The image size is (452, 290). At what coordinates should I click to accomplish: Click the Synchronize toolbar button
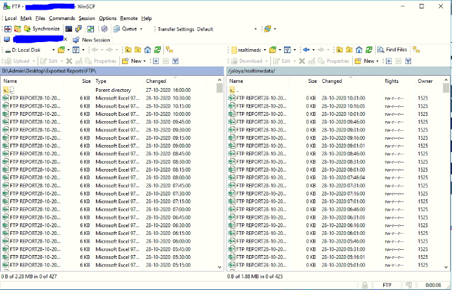pyautogui.click(x=42, y=29)
